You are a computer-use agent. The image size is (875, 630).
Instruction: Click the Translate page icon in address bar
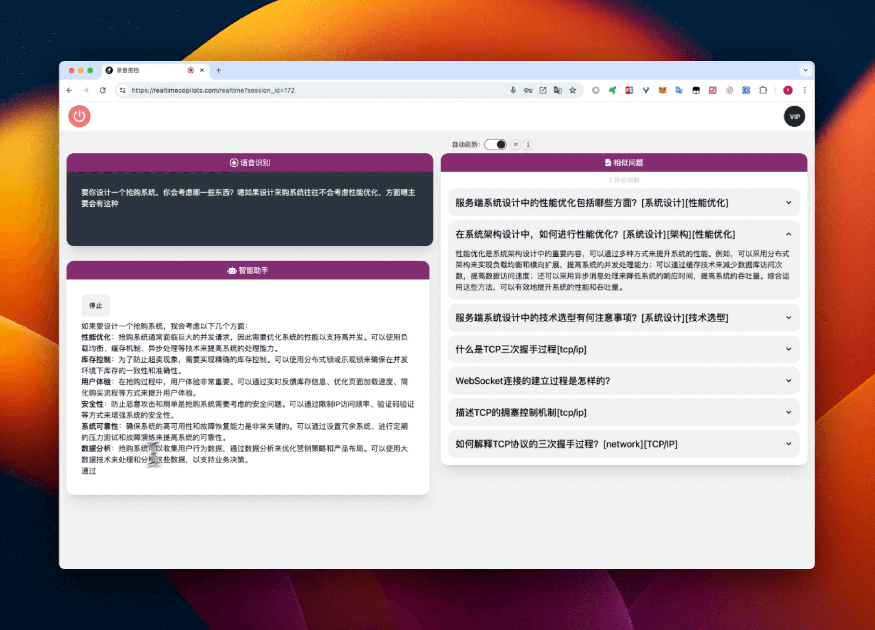pyautogui.click(x=558, y=90)
